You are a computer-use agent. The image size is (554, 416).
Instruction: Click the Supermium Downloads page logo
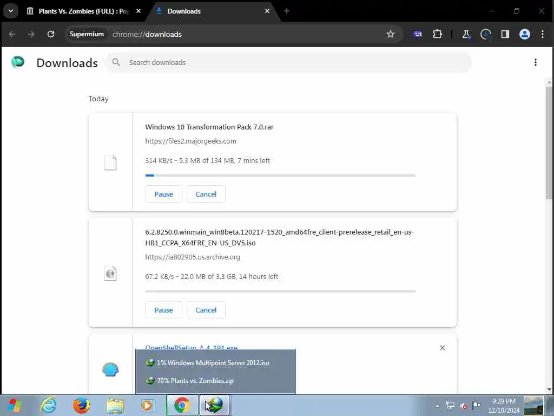[x=18, y=62]
